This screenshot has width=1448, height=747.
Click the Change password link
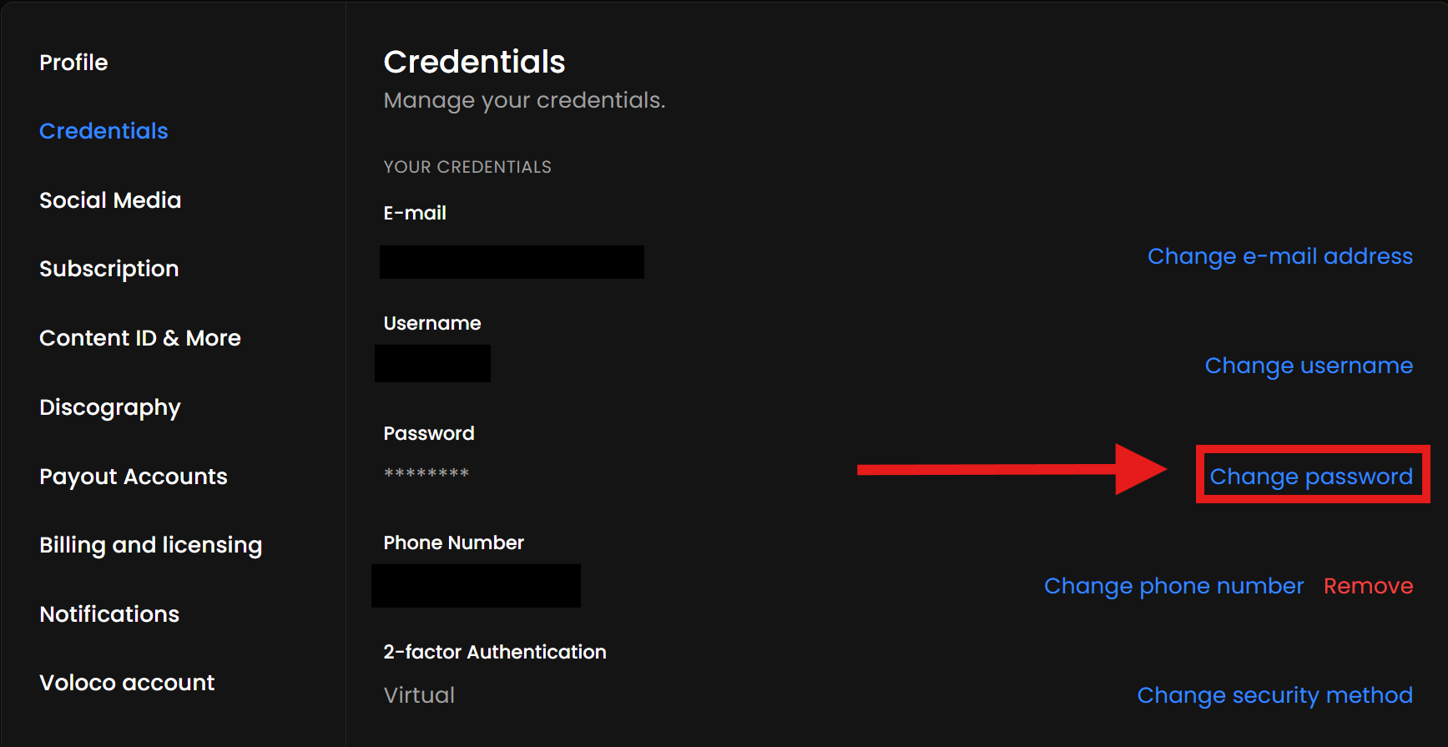(x=1311, y=477)
